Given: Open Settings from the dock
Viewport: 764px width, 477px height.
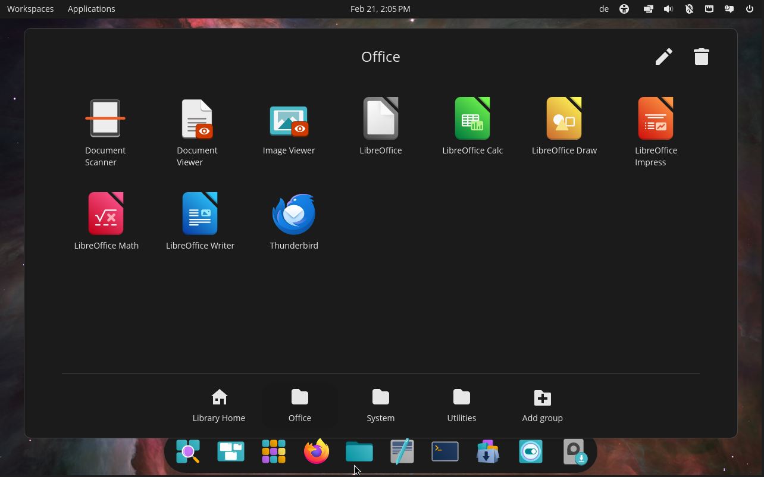Looking at the screenshot, I should pos(531,452).
